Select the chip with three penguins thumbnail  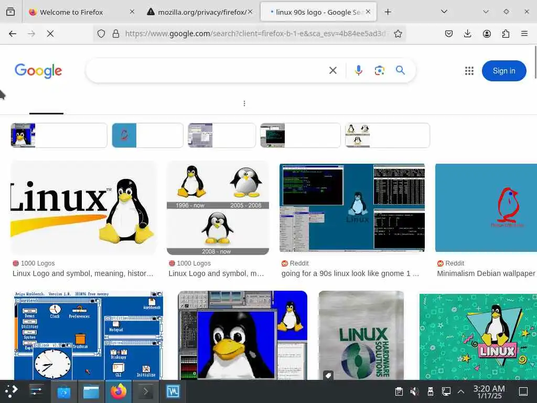pos(388,135)
